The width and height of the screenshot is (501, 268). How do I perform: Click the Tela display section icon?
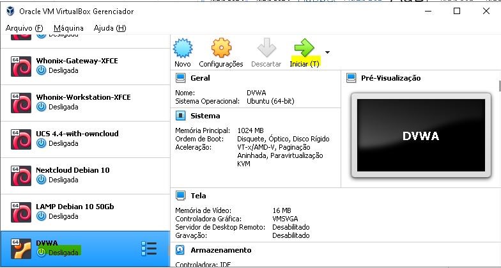coord(180,196)
